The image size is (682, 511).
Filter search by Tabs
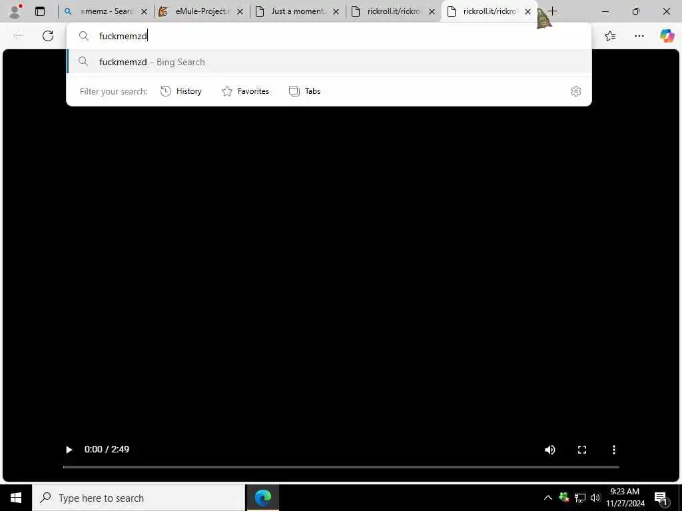(x=305, y=91)
